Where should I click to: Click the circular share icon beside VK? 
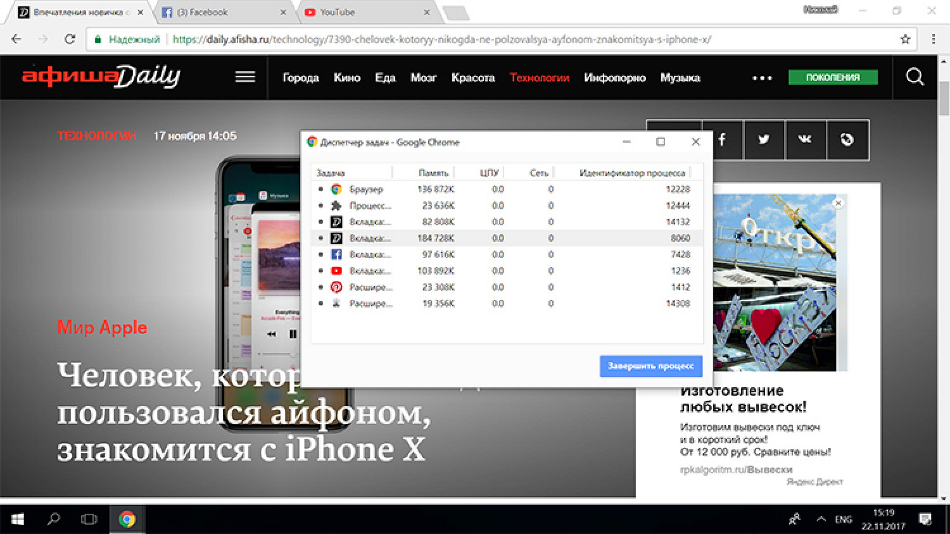pyautogui.click(x=847, y=139)
